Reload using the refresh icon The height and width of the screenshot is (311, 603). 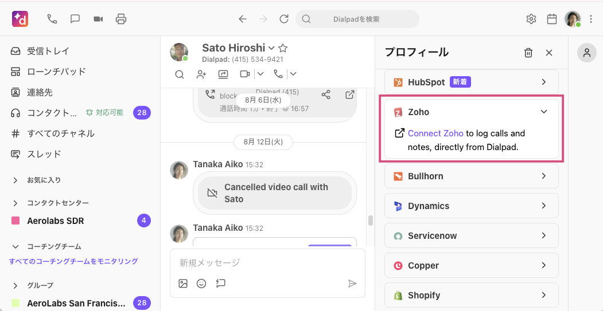tap(284, 19)
